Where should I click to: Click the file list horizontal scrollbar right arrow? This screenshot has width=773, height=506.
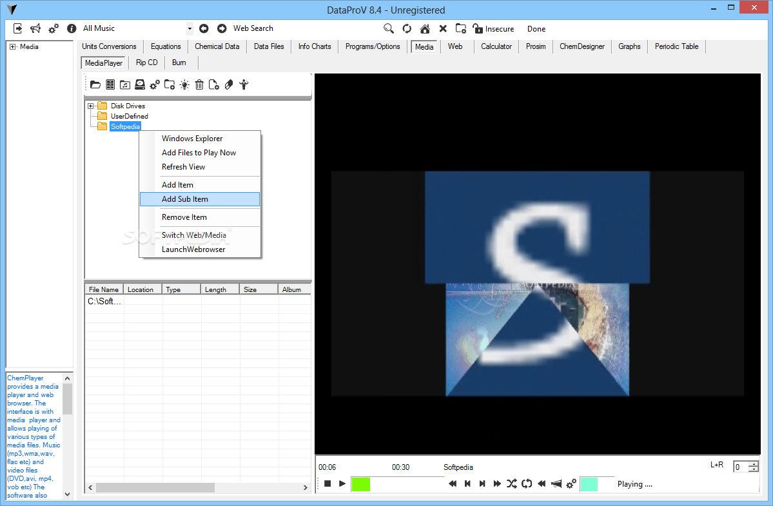click(x=305, y=488)
